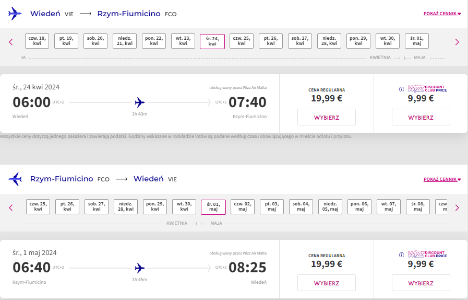Choose regular price WYBIERZ for return flight
This screenshot has width=468, height=300.
pyautogui.click(x=327, y=283)
